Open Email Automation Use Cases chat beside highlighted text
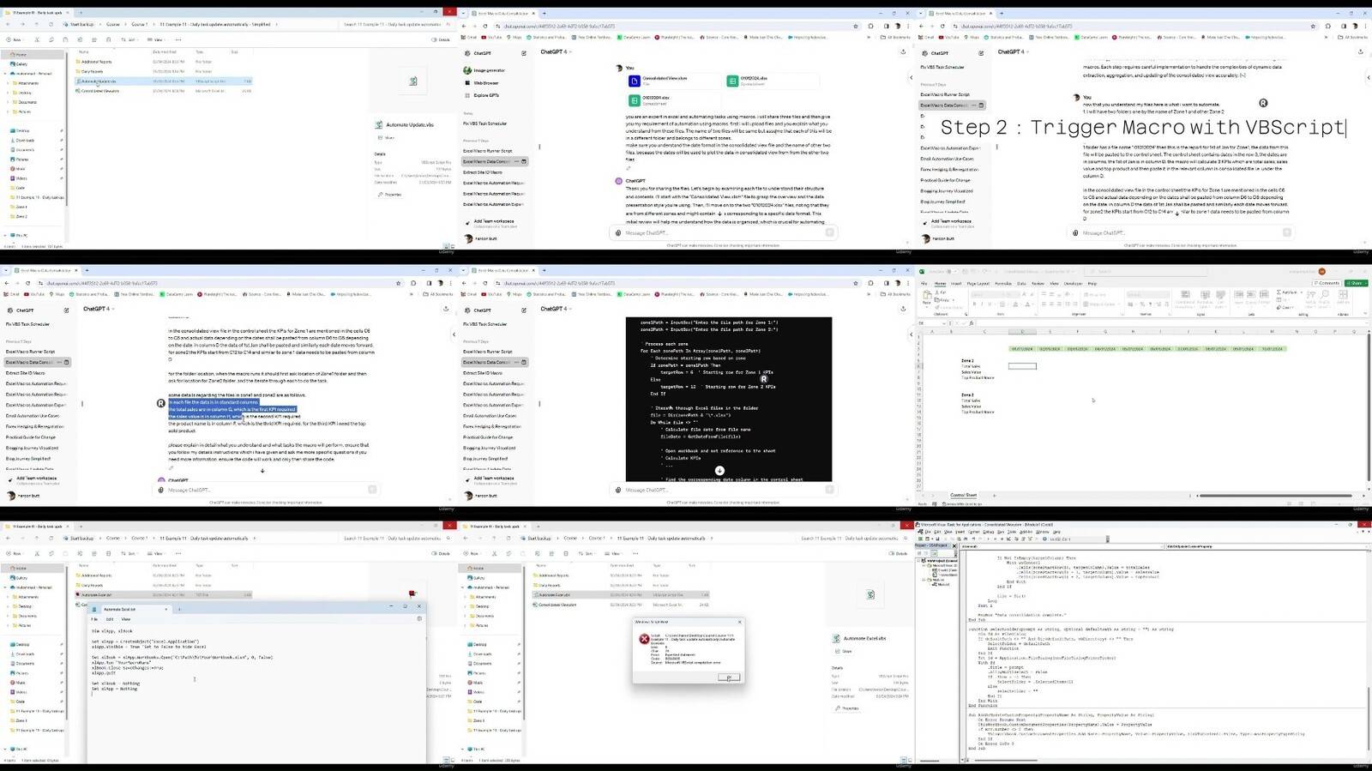The image size is (1372, 771). pyautogui.click(x=33, y=416)
